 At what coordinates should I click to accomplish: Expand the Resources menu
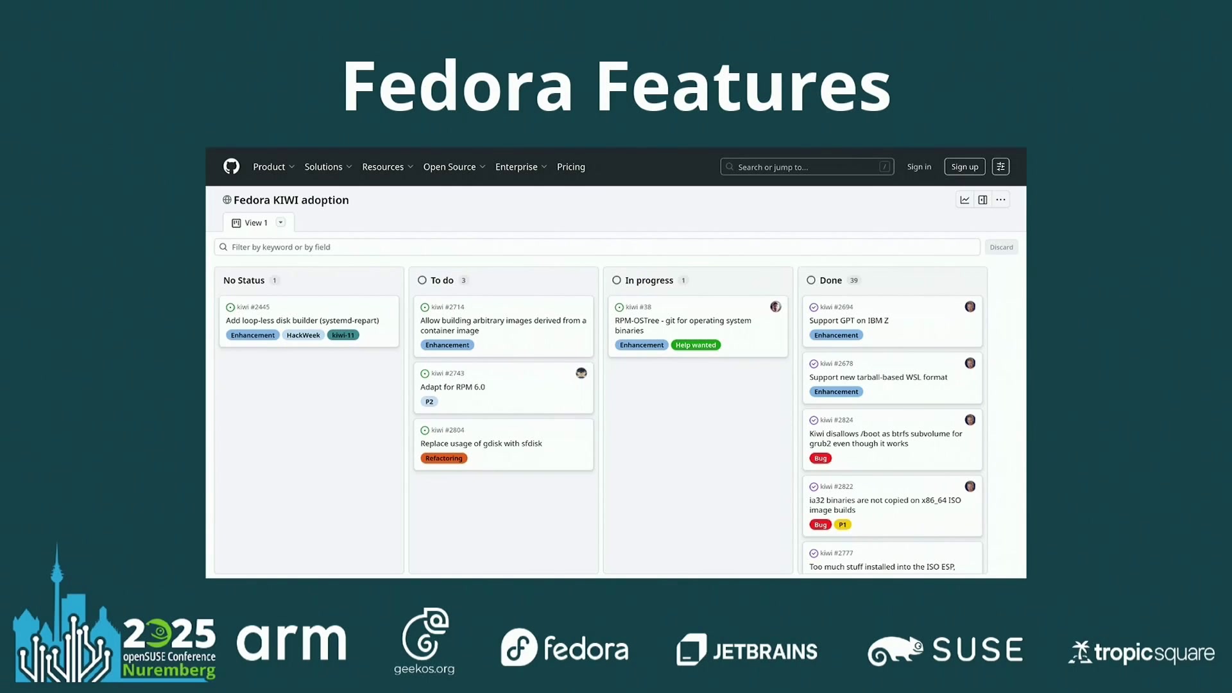388,167
